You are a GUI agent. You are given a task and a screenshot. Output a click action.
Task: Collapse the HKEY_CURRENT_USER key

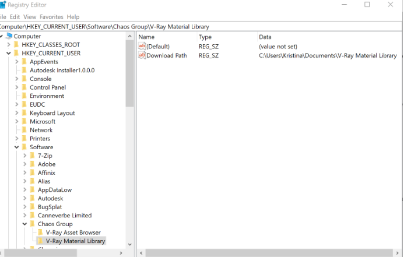[9, 53]
